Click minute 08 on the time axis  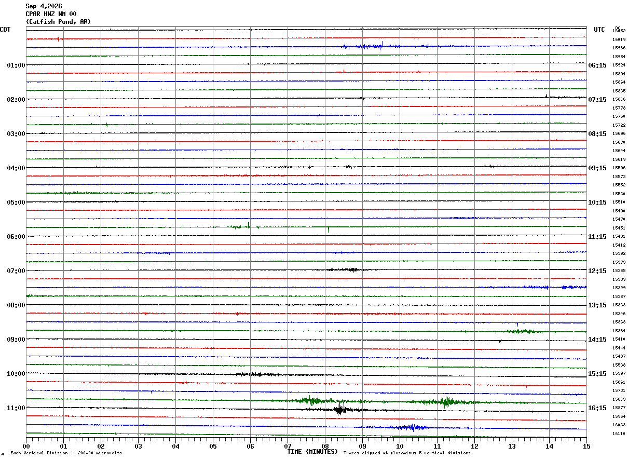pos(325,446)
